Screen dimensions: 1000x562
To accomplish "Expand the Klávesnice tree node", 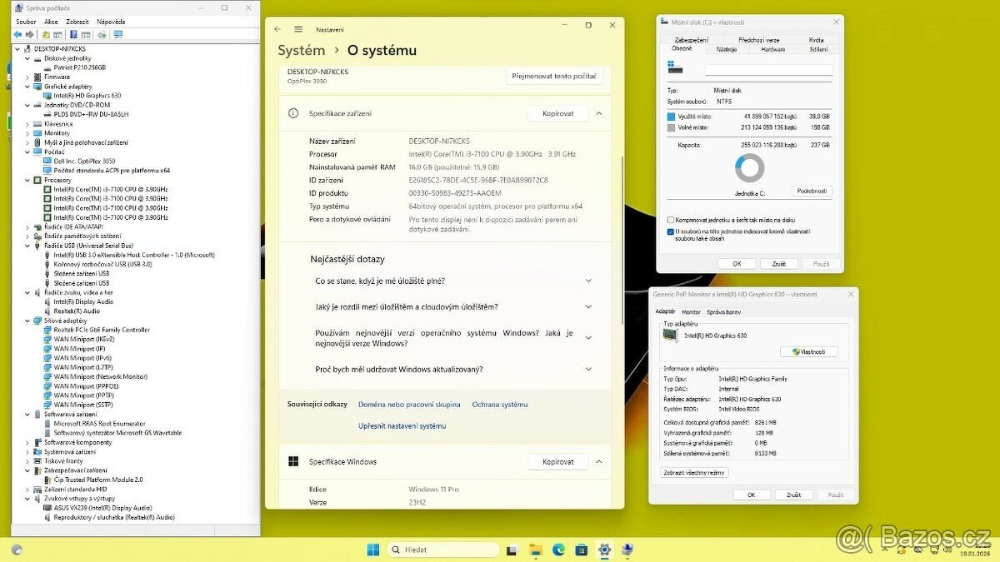I will (27, 124).
